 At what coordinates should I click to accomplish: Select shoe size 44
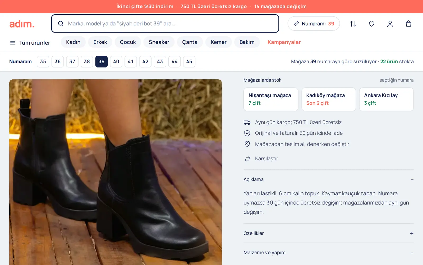(174, 61)
